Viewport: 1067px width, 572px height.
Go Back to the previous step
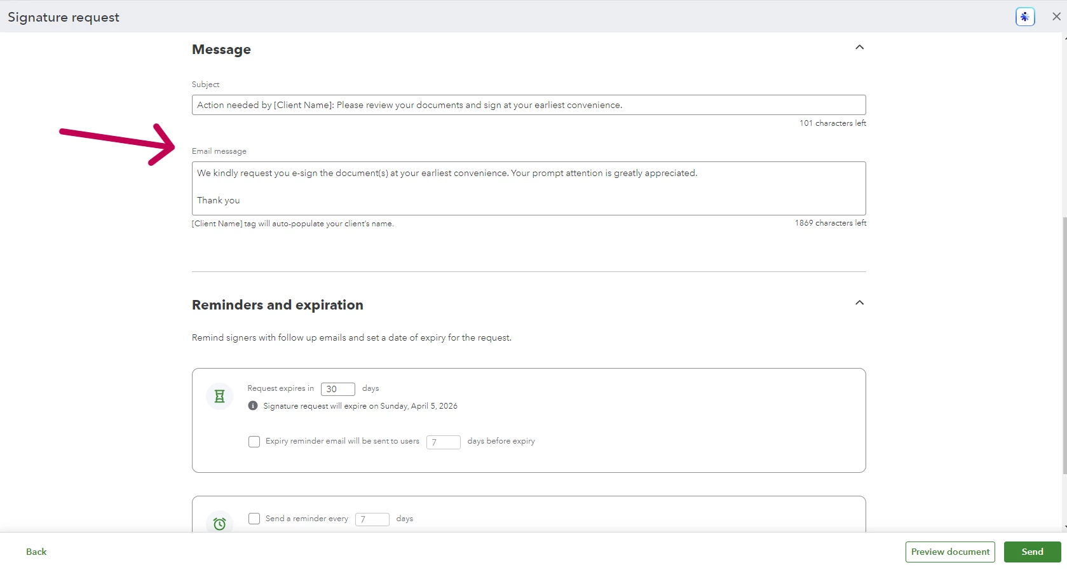click(x=36, y=552)
